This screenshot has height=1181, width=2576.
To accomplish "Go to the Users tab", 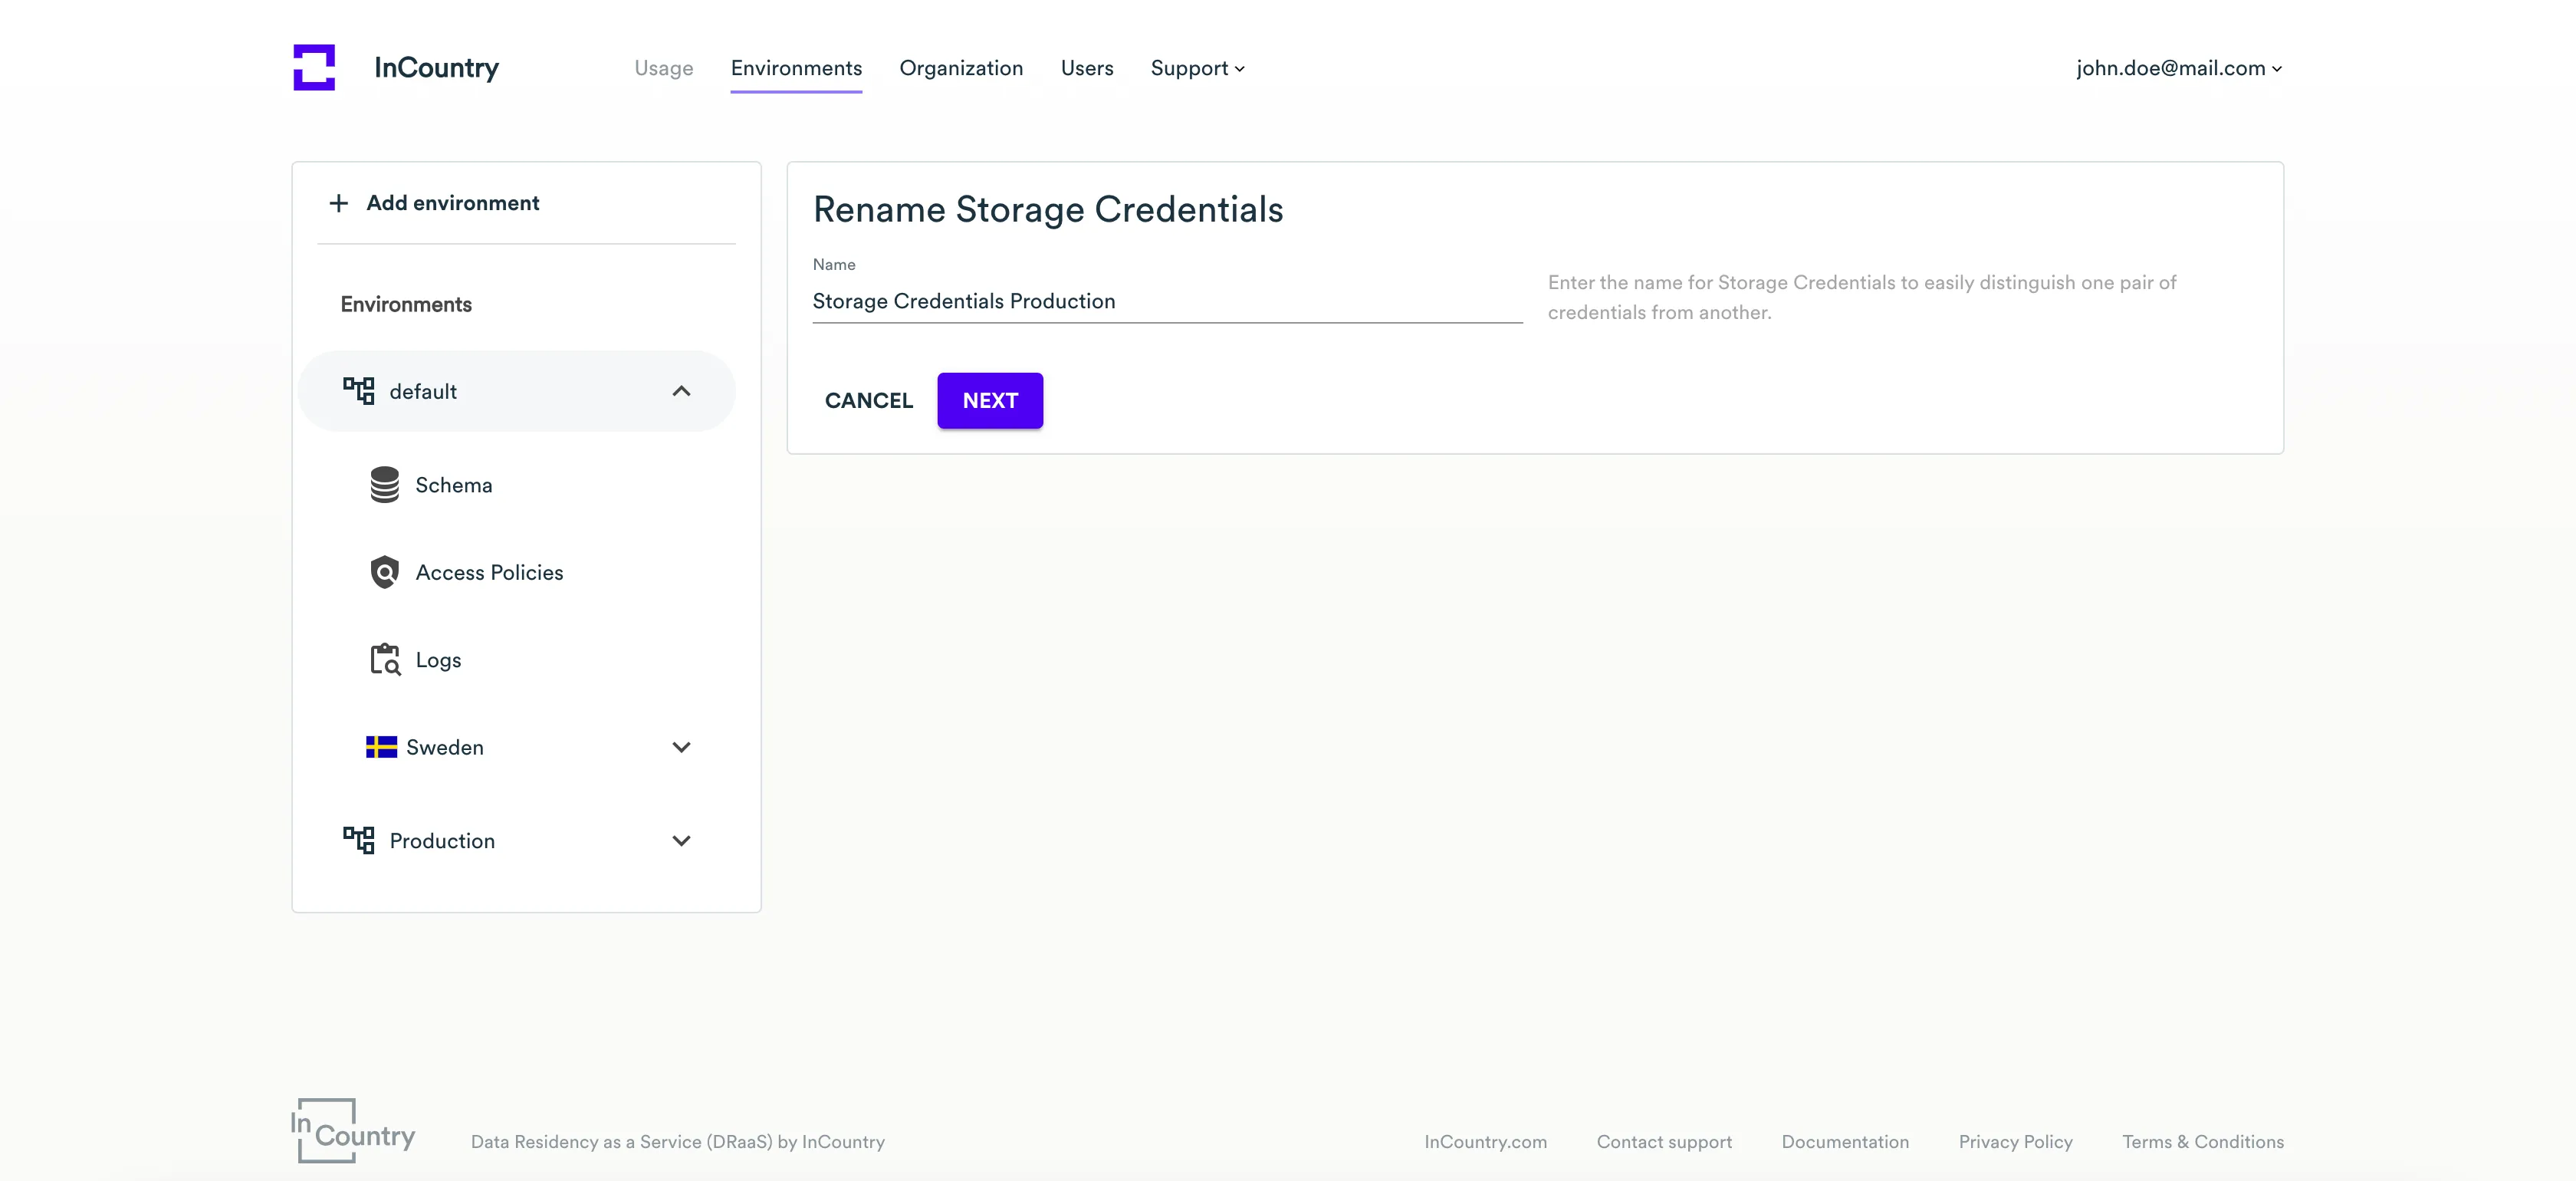I will (x=1087, y=68).
